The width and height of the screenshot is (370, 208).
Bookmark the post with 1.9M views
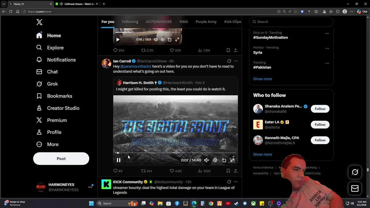point(228,50)
